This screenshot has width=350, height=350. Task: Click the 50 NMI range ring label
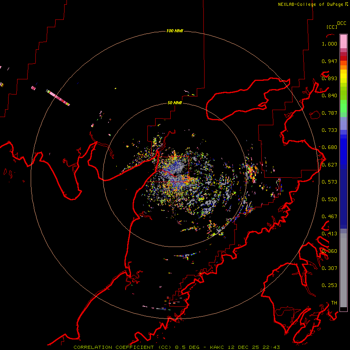175,103
